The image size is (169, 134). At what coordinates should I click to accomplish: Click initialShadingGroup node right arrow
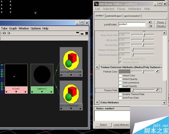click(x=80, y=109)
